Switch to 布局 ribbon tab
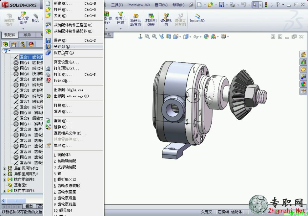Viewport: 308px width, 216px height. click(x=27, y=35)
